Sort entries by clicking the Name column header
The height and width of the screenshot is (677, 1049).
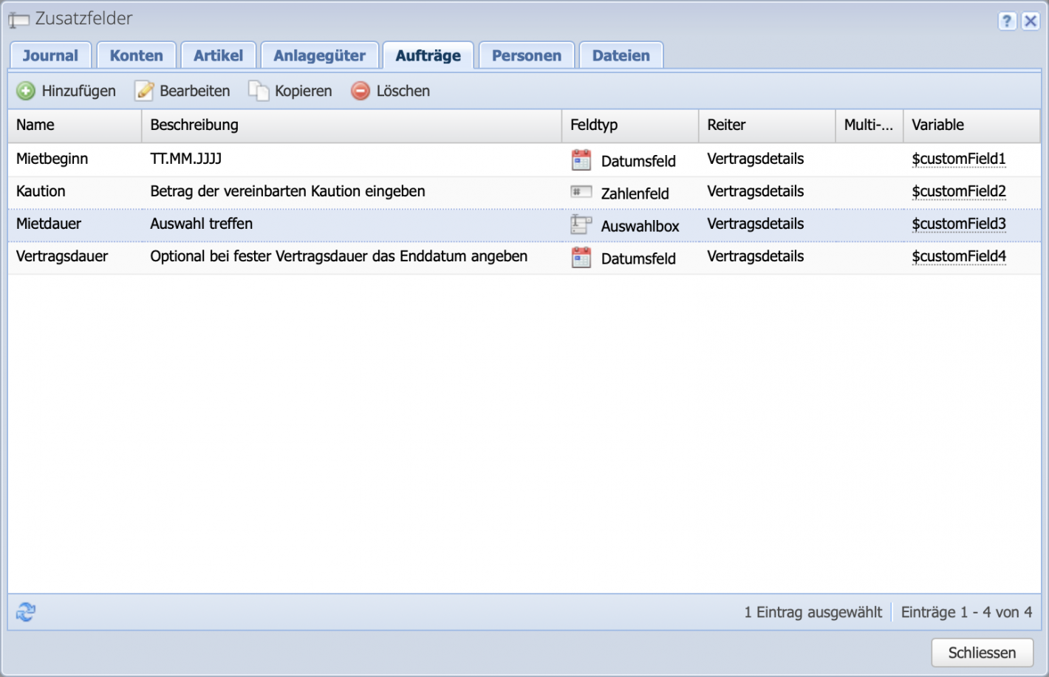point(35,125)
